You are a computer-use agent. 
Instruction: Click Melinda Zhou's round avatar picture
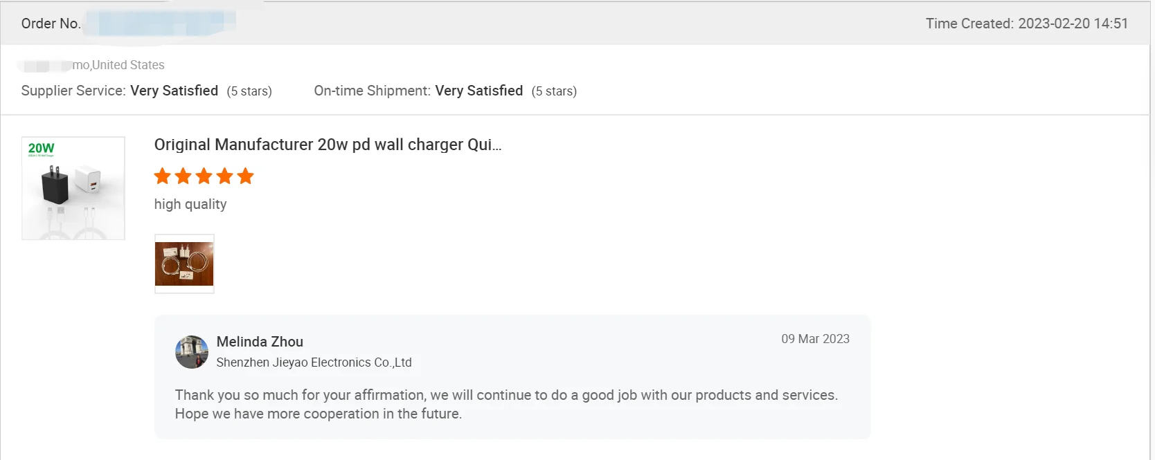click(x=192, y=352)
